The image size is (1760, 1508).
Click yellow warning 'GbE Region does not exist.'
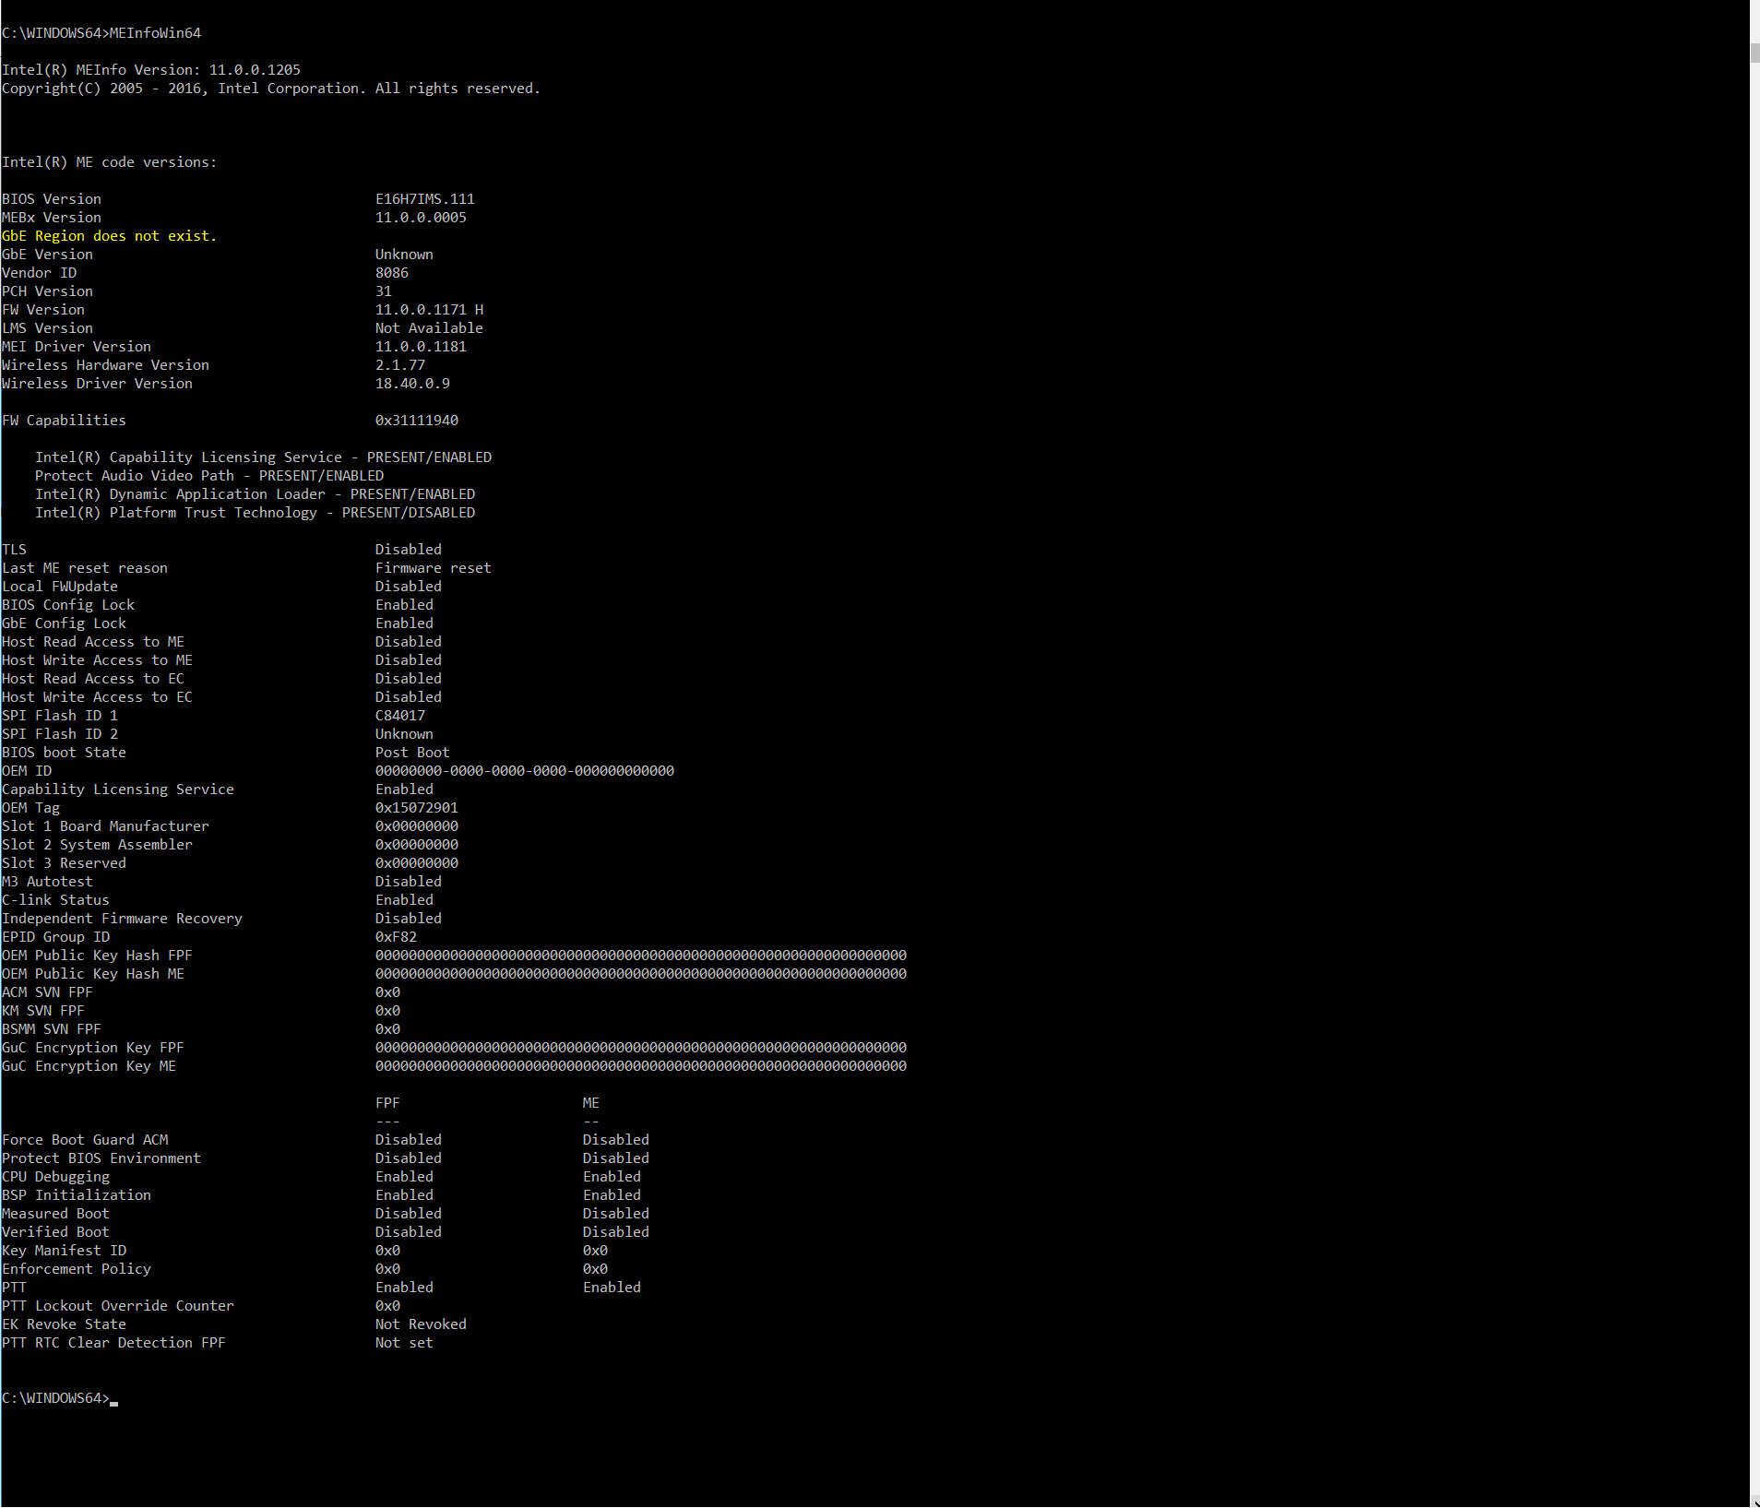110,236
